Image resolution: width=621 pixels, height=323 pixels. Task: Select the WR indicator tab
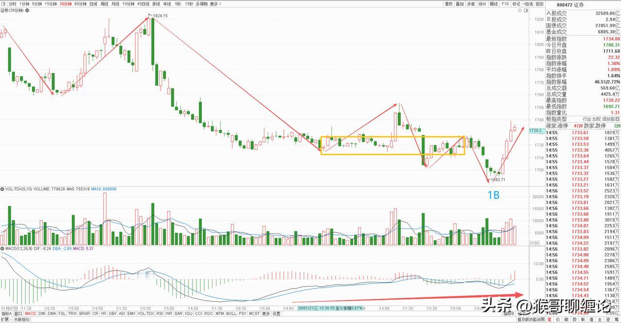pos(169,313)
